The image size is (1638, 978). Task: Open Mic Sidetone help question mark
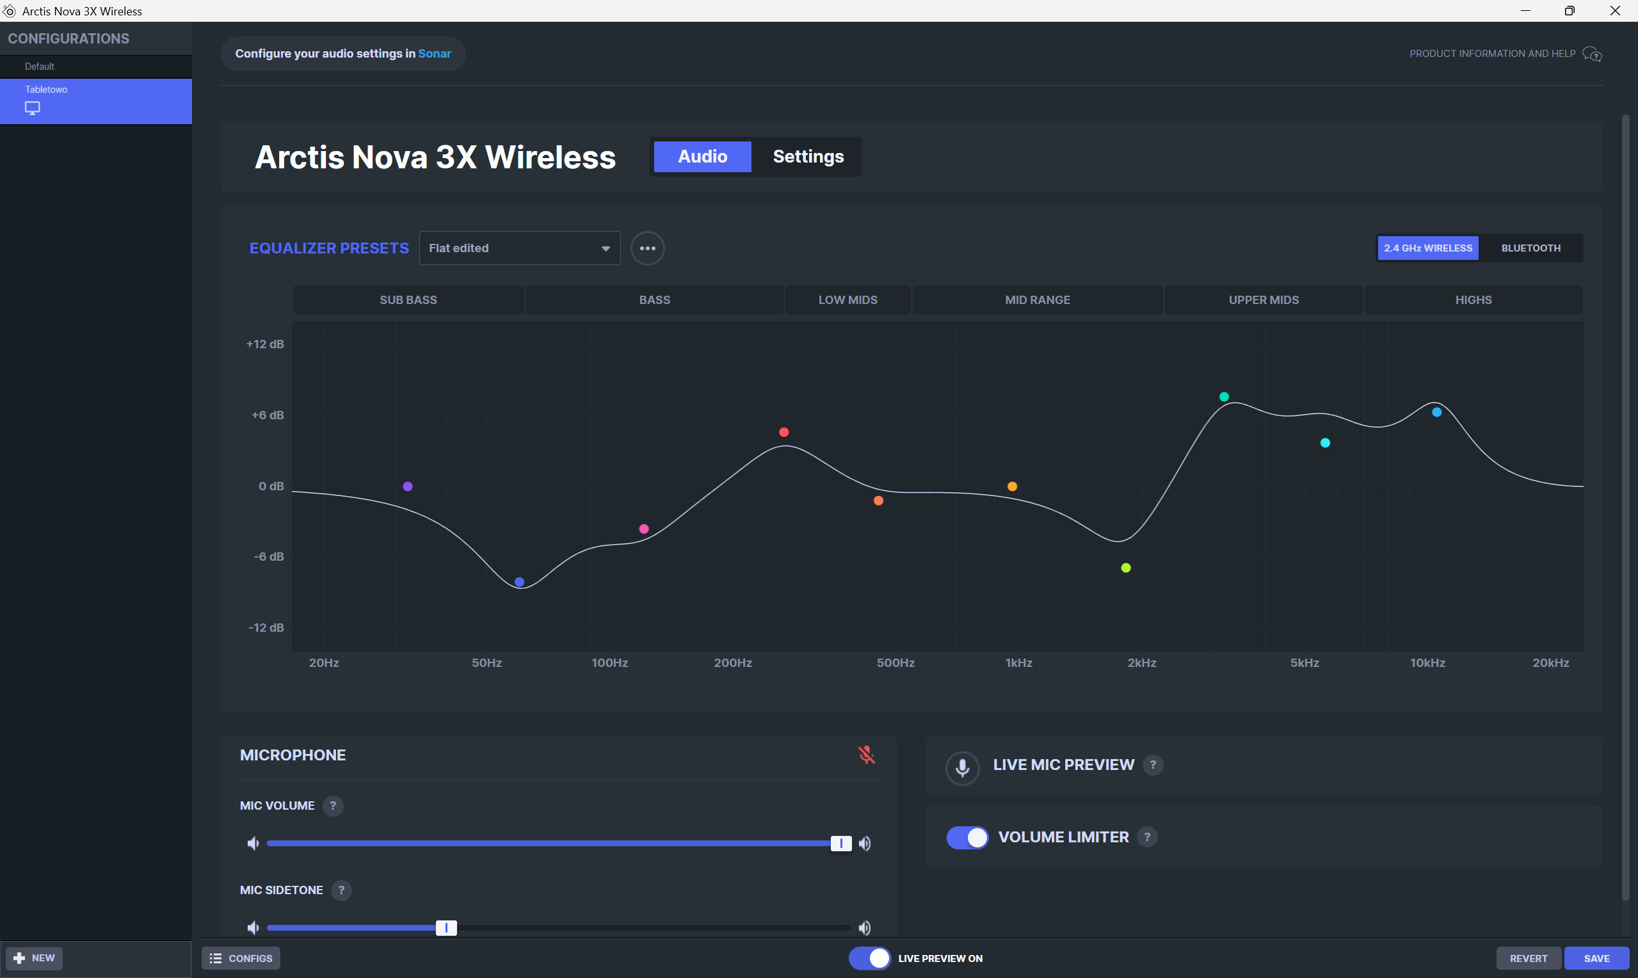(x=341, y=890)
